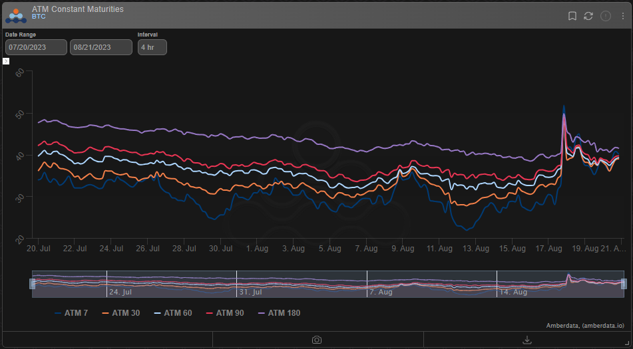The height and width of the screenshot is (349, 633).
Task: Grab the left range navigator handle
Action: point(33,284)
